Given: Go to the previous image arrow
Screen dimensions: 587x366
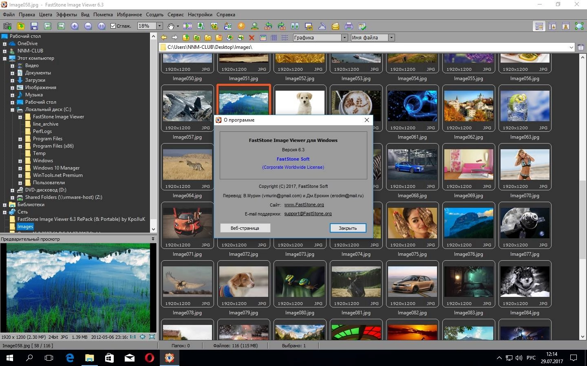Looking at the screenshot, I should coord(48,26).
